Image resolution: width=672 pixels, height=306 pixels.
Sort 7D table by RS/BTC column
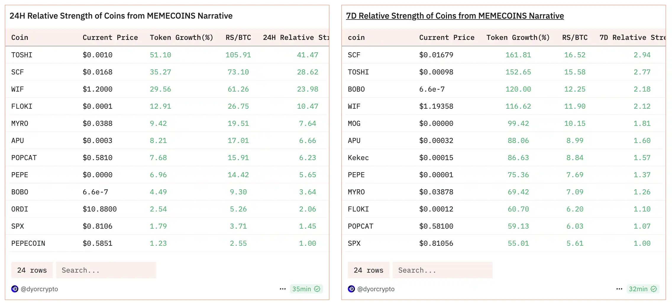click(x=575, y=38)
